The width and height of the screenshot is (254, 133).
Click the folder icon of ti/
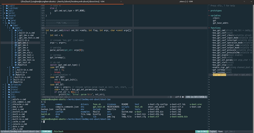click(x=9, y=95)
